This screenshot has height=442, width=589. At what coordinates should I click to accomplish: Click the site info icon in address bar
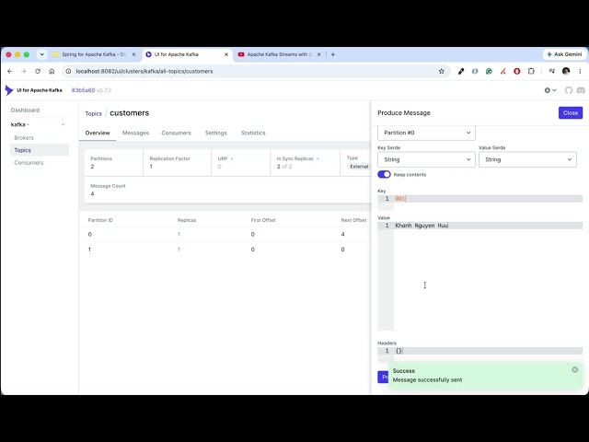[68, 71]
